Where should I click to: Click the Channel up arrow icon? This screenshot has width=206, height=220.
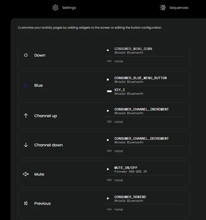click(x=26, y=116)
